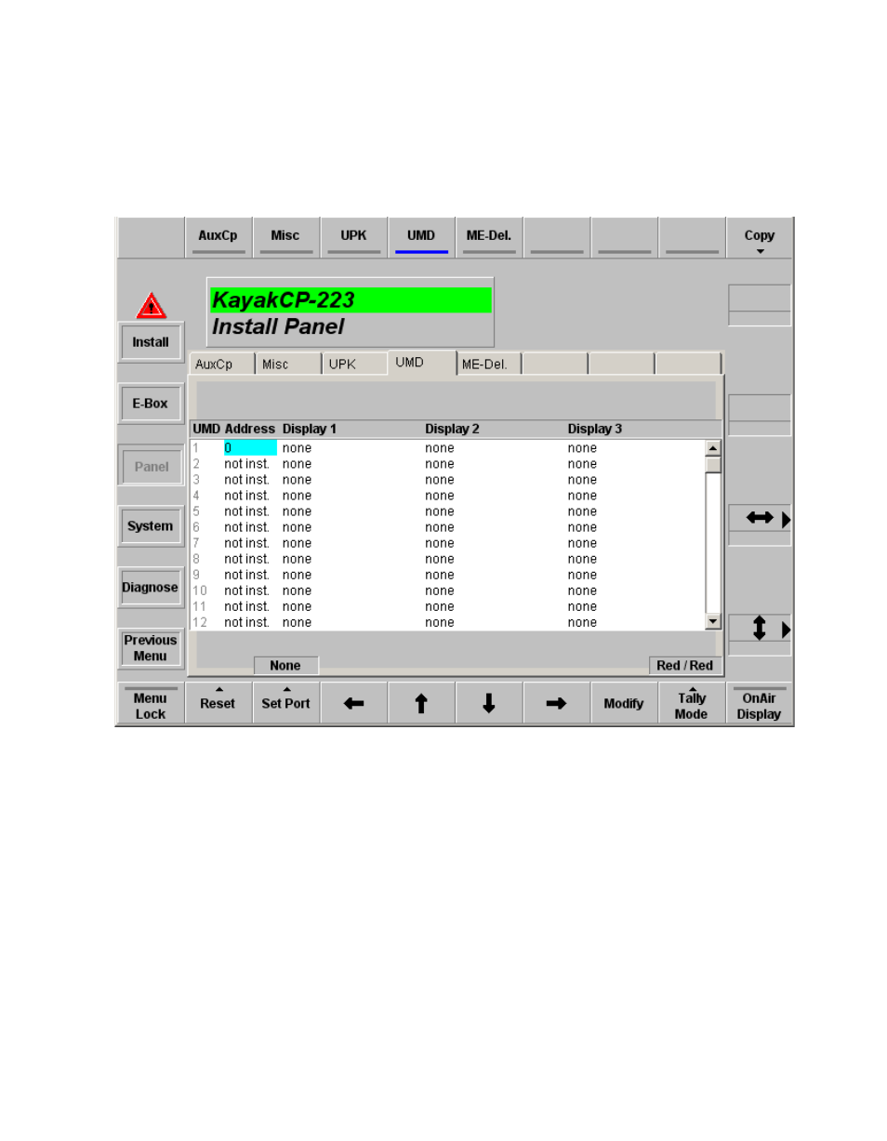Viewport: 887px width, 1141px height.
Task: Click the down arrow button
Action: [489, 704]
